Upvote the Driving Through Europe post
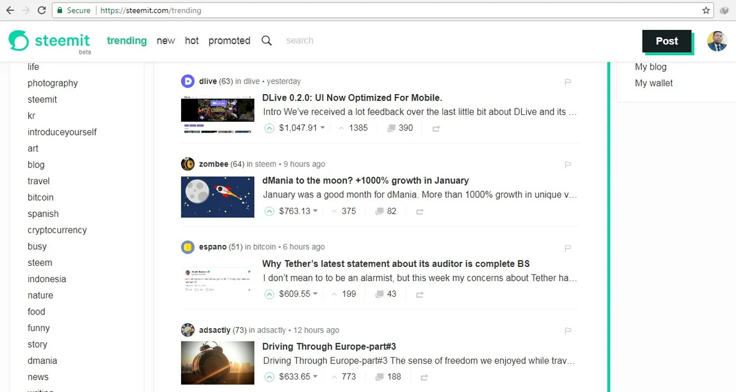This screenshot has width=736, height=392. tap(269, 377)
